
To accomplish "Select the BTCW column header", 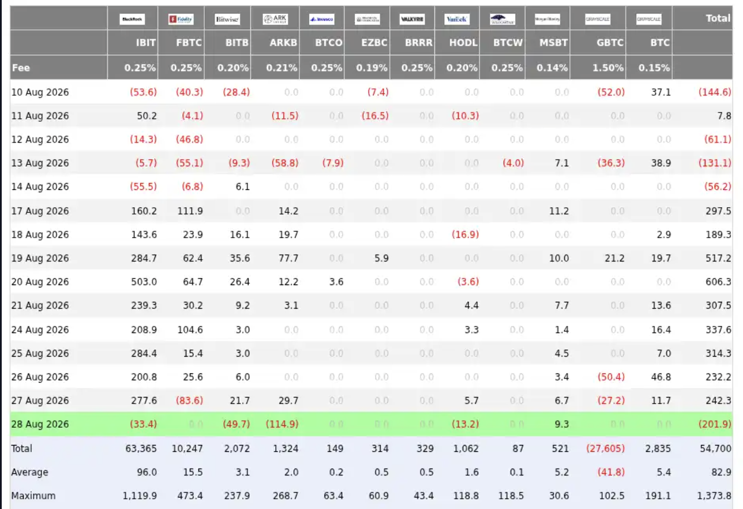I will (508, 43).
